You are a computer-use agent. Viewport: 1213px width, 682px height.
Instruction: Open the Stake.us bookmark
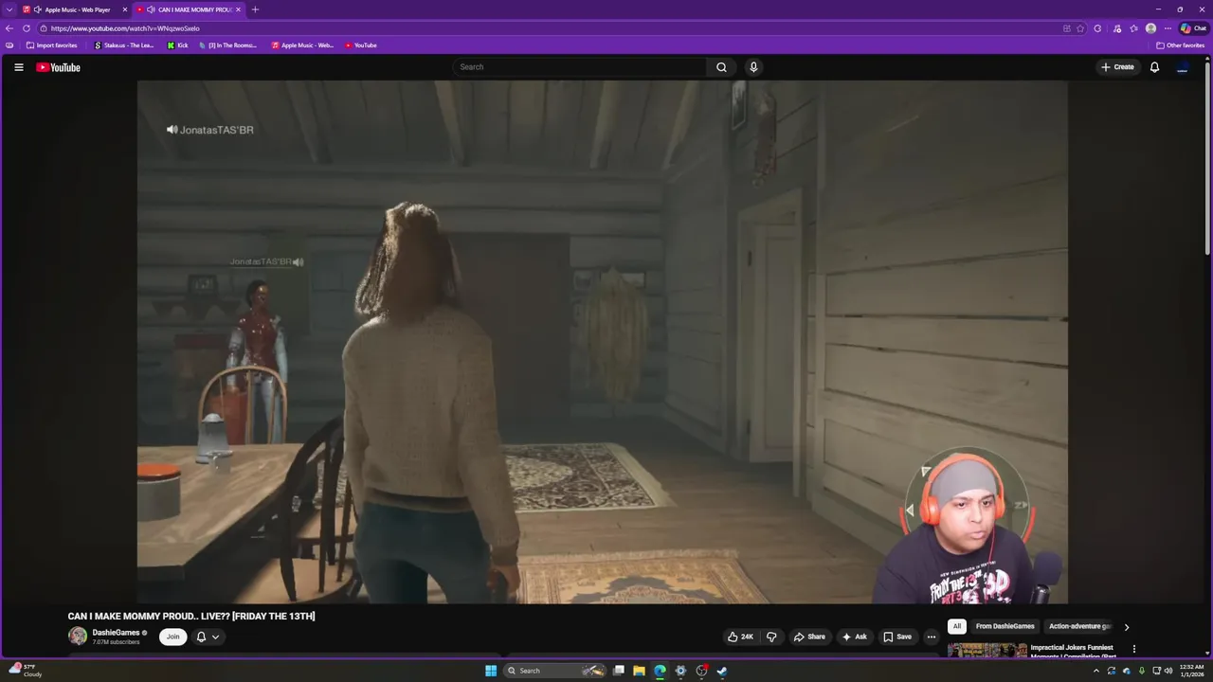coord(123,45)
